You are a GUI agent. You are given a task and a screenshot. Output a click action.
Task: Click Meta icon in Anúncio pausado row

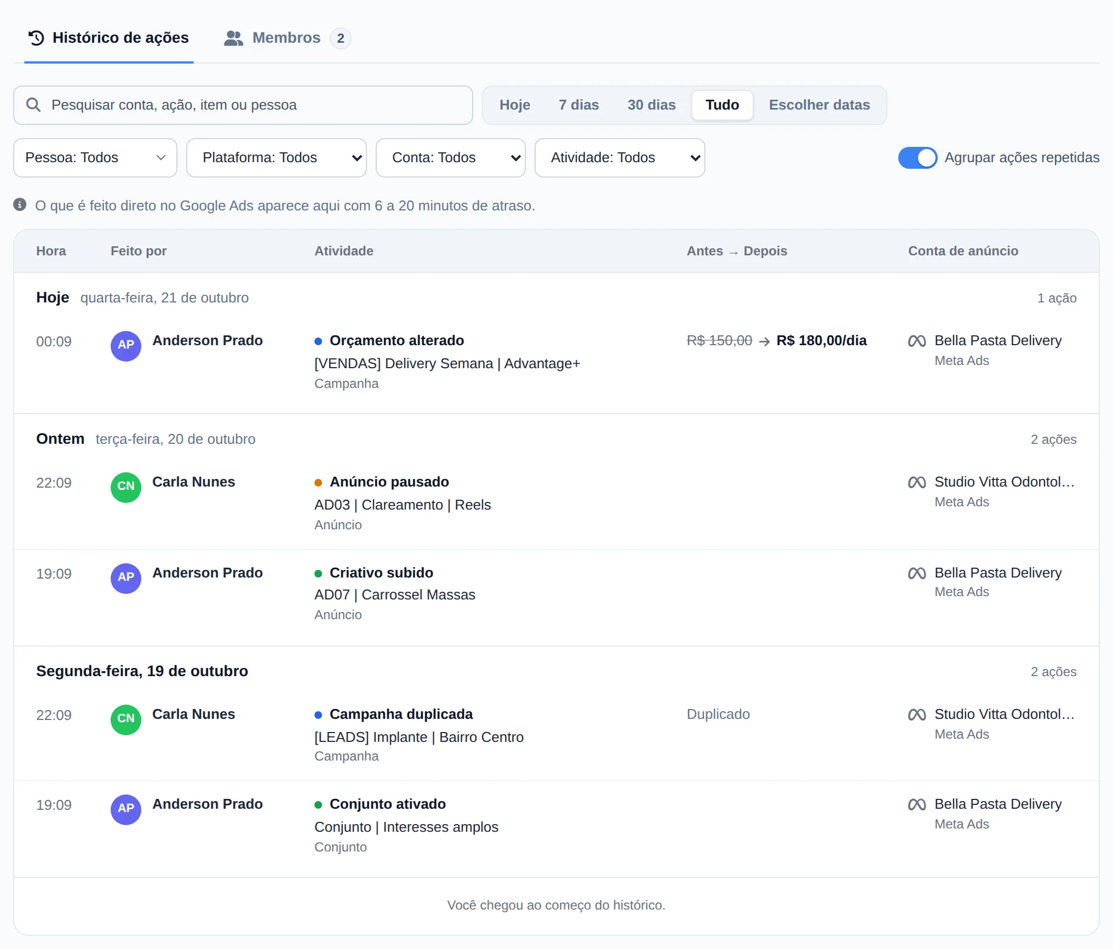(x=917, y=482)
